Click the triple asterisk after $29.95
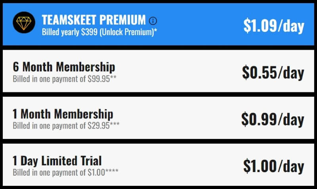The image size is (317, 189). (x=115, y=124)
